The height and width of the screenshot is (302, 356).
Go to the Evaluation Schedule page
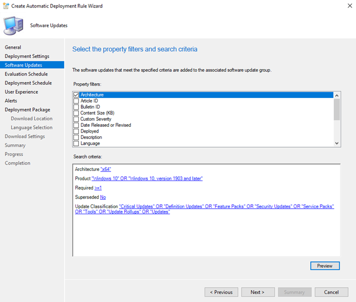point(27,74)
